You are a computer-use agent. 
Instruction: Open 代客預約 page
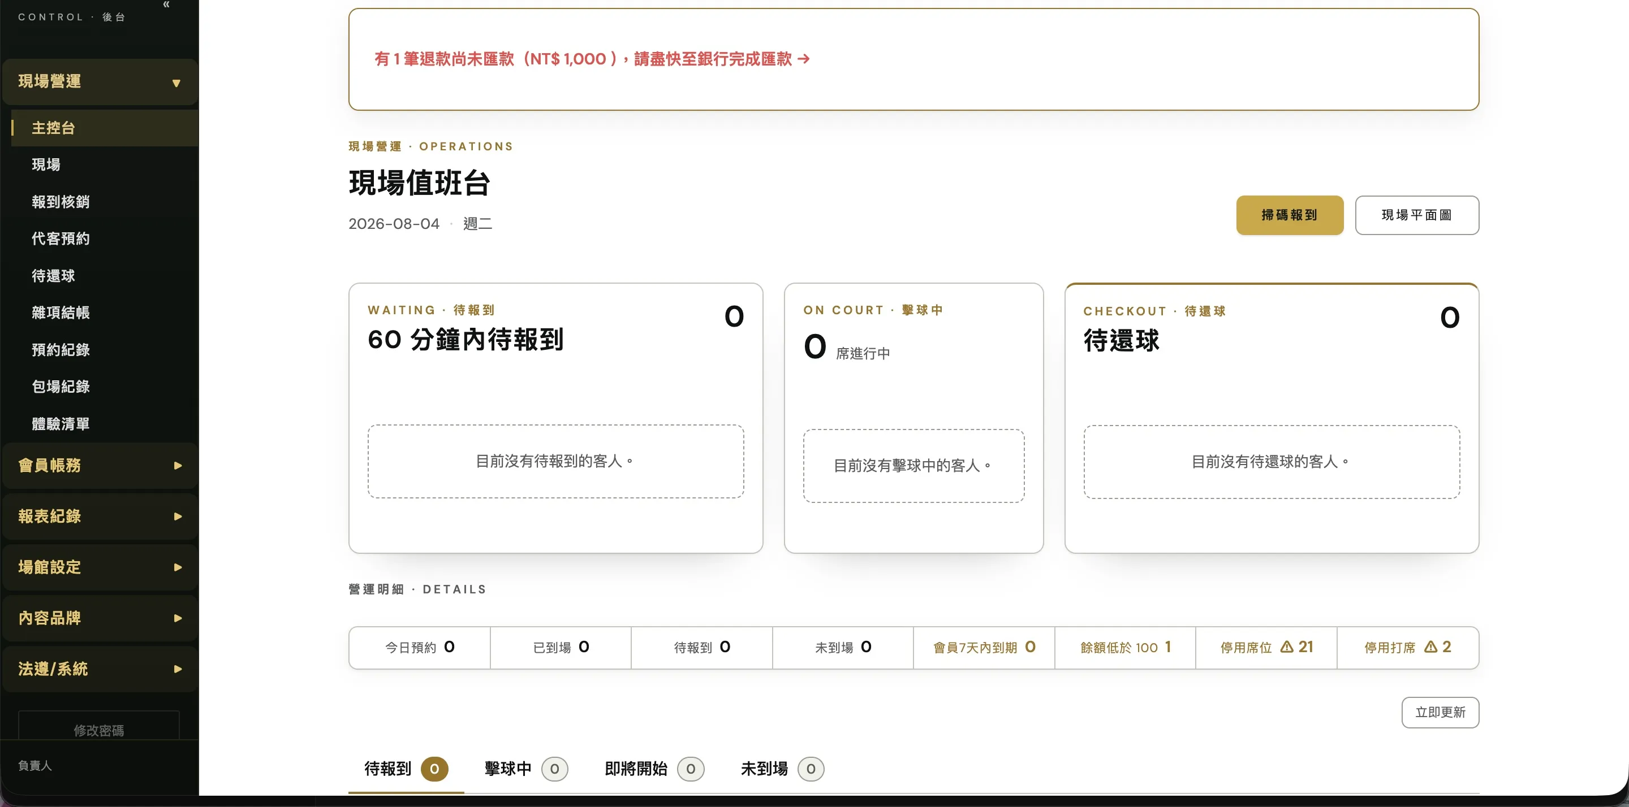[x=105, y=239]
